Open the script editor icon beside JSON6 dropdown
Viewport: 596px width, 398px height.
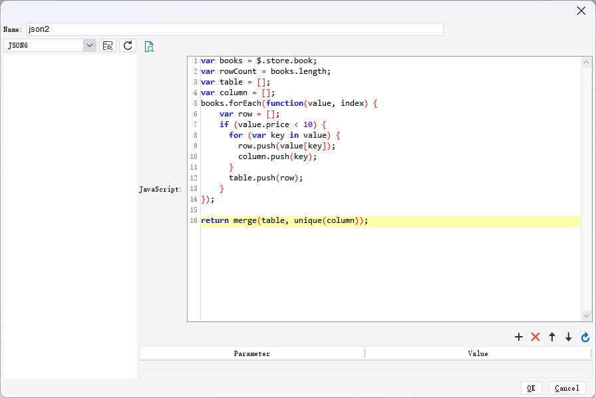107,45
